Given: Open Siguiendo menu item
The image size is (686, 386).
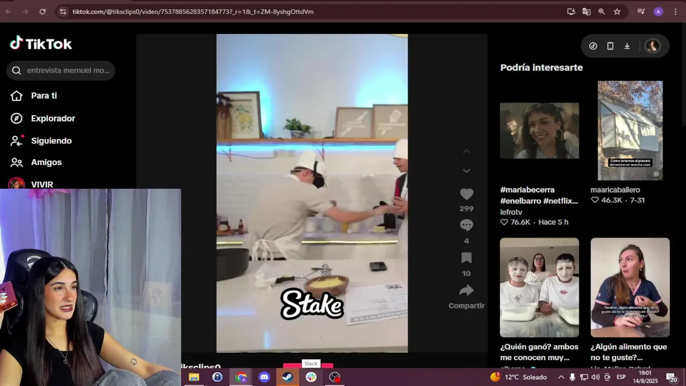Looking at the screenshot, I should (51, 141).
